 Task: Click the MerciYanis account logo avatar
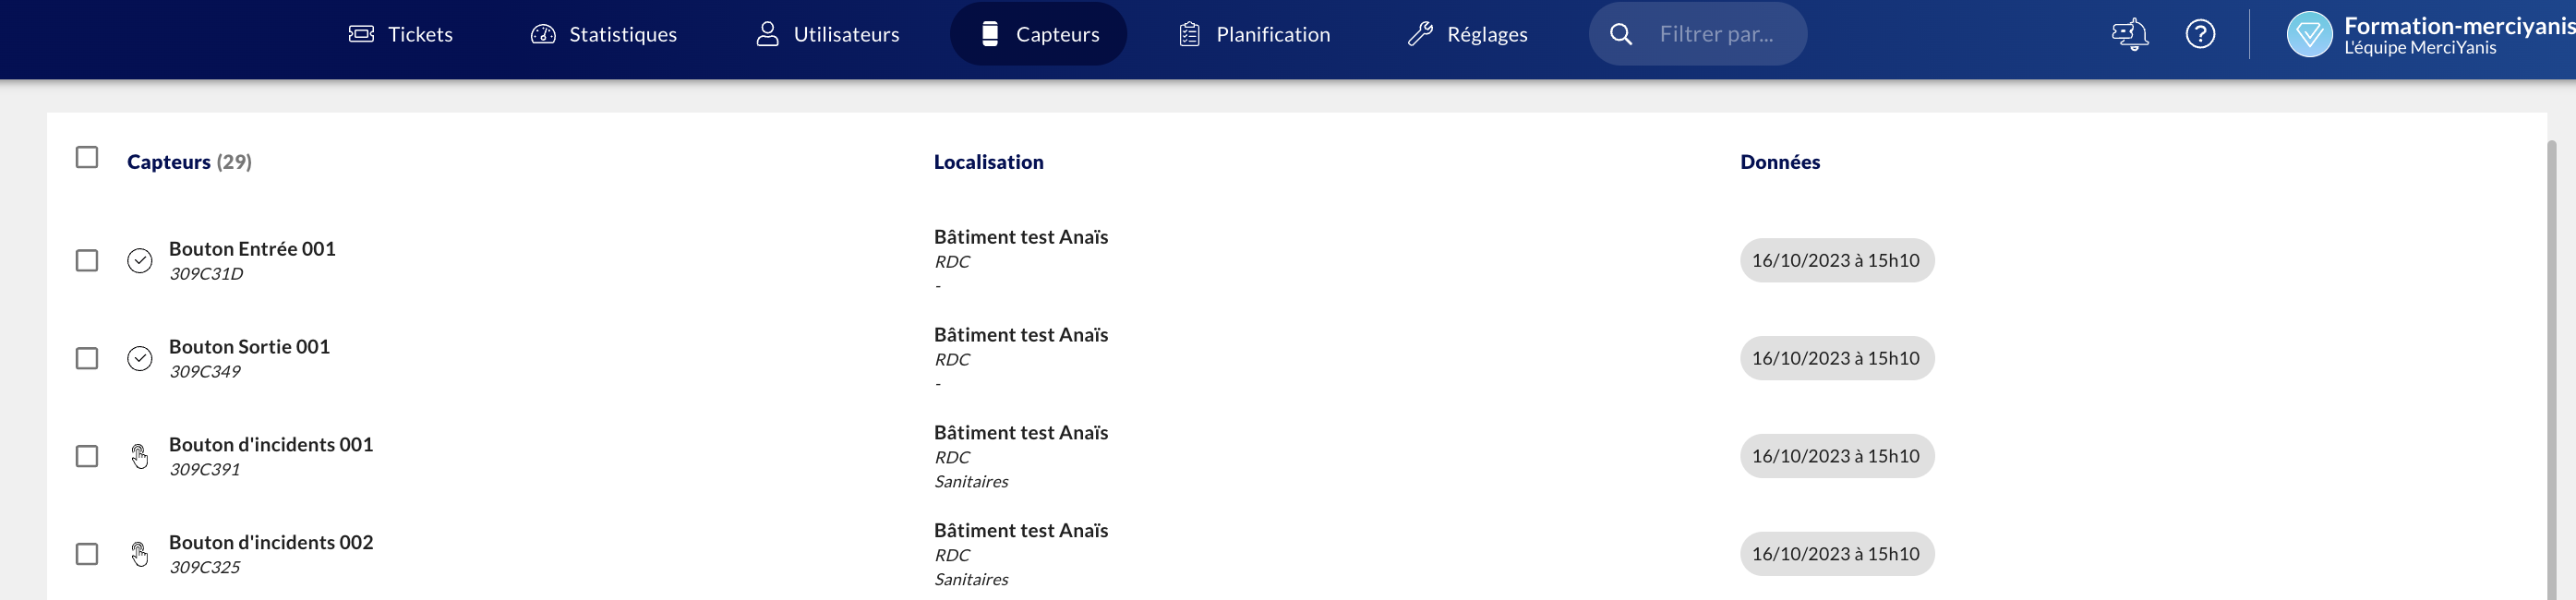[x=2309, y=34]
